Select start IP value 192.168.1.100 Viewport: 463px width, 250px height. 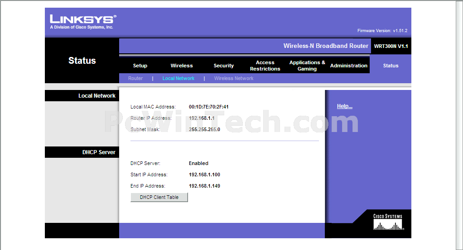pos(204,175)
